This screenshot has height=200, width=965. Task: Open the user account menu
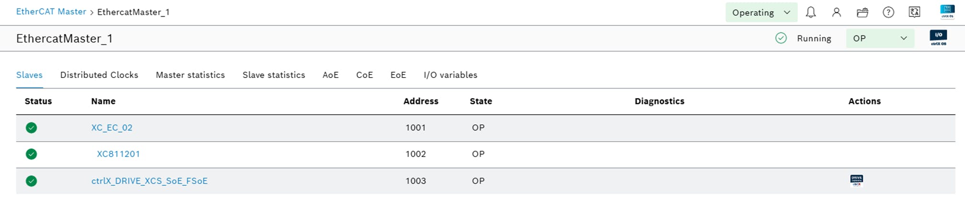click(837, 12)
